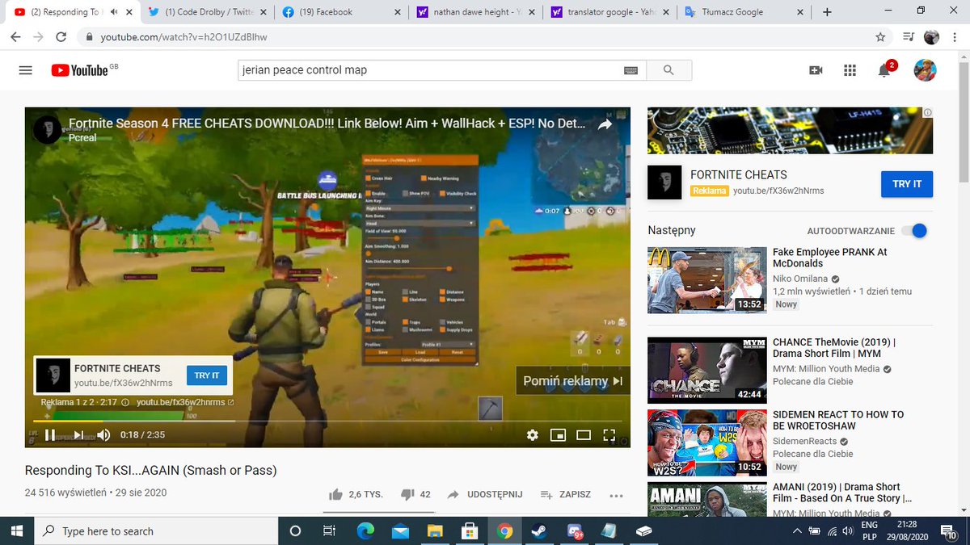Dislike the video with thumbs down
This screenshot has height=545, width=970.
(x=407, y=494)
